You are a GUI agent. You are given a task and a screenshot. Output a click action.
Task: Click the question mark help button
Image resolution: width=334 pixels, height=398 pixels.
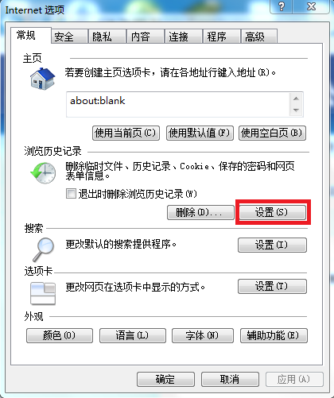pyautogui.click(x=282, y=6)
